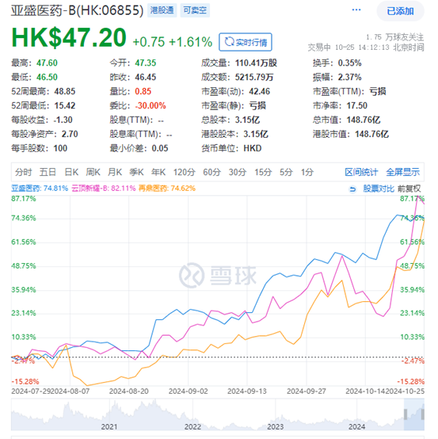Viewport: 438px width, 439px height.
Task: Click the 市盈率(动) 42.46 value
Action: pos(260,91)
